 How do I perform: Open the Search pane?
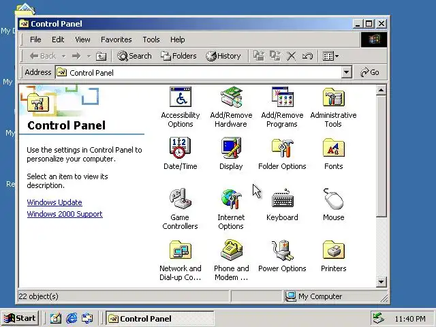[x=134, y=56]
